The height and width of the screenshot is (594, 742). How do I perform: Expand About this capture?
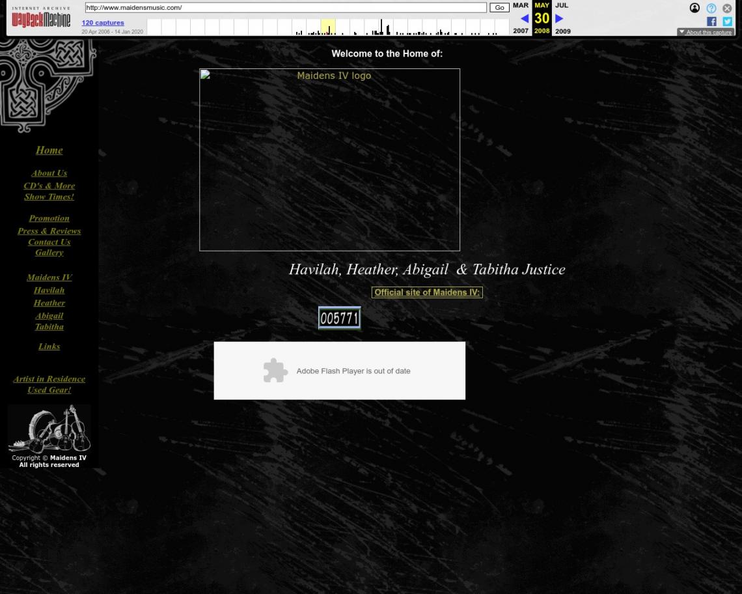point(705,32)
